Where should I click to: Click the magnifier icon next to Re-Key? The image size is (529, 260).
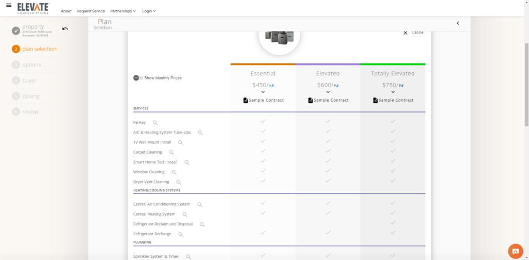tap(155, 123)
